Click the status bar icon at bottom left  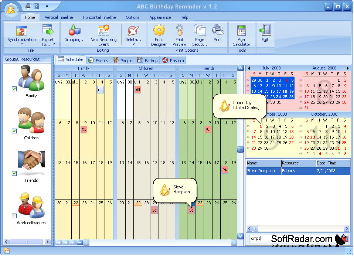7,251
